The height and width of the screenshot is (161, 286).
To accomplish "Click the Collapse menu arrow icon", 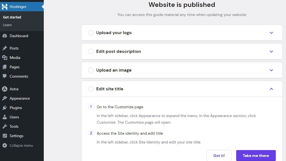I will (x=5, y=146).
